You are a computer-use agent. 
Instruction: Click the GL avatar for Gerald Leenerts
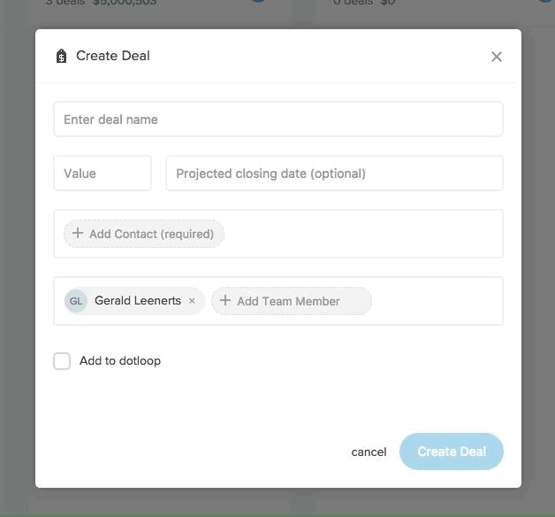76,301
